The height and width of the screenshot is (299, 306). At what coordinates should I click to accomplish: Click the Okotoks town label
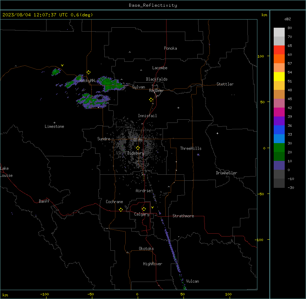tap(146, 249)
